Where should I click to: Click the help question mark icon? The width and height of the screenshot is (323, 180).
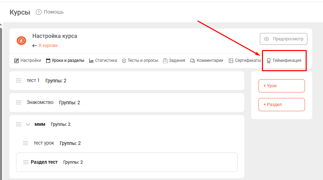click(39, 12)
